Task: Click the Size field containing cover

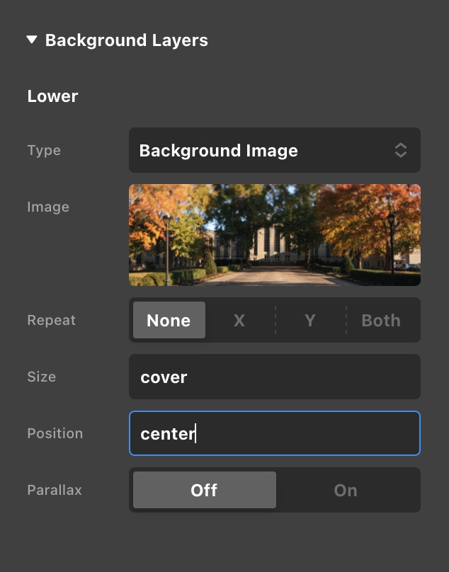Action: pyautogui.click(x=275, y=377)
